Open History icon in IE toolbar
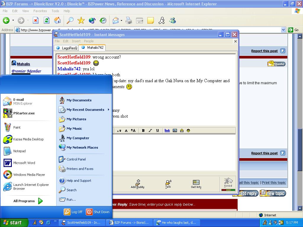This screenshot has width=303, height=227. pos(103,20)
